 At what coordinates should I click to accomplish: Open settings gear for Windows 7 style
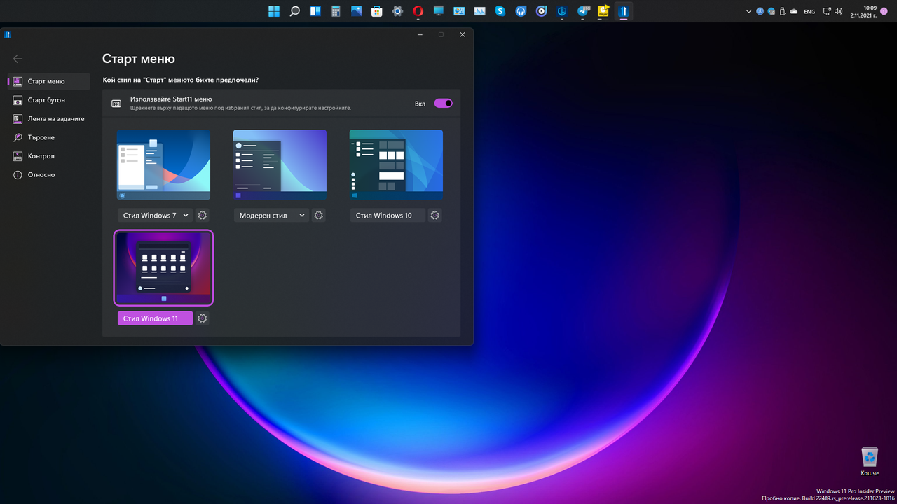pyautogui.click(x=203, y=216)
